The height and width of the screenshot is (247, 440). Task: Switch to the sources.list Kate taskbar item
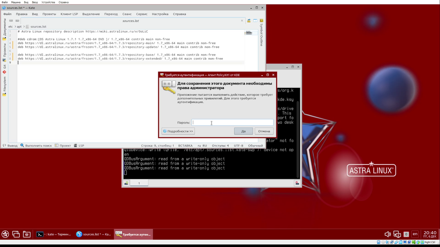[93, 234]
